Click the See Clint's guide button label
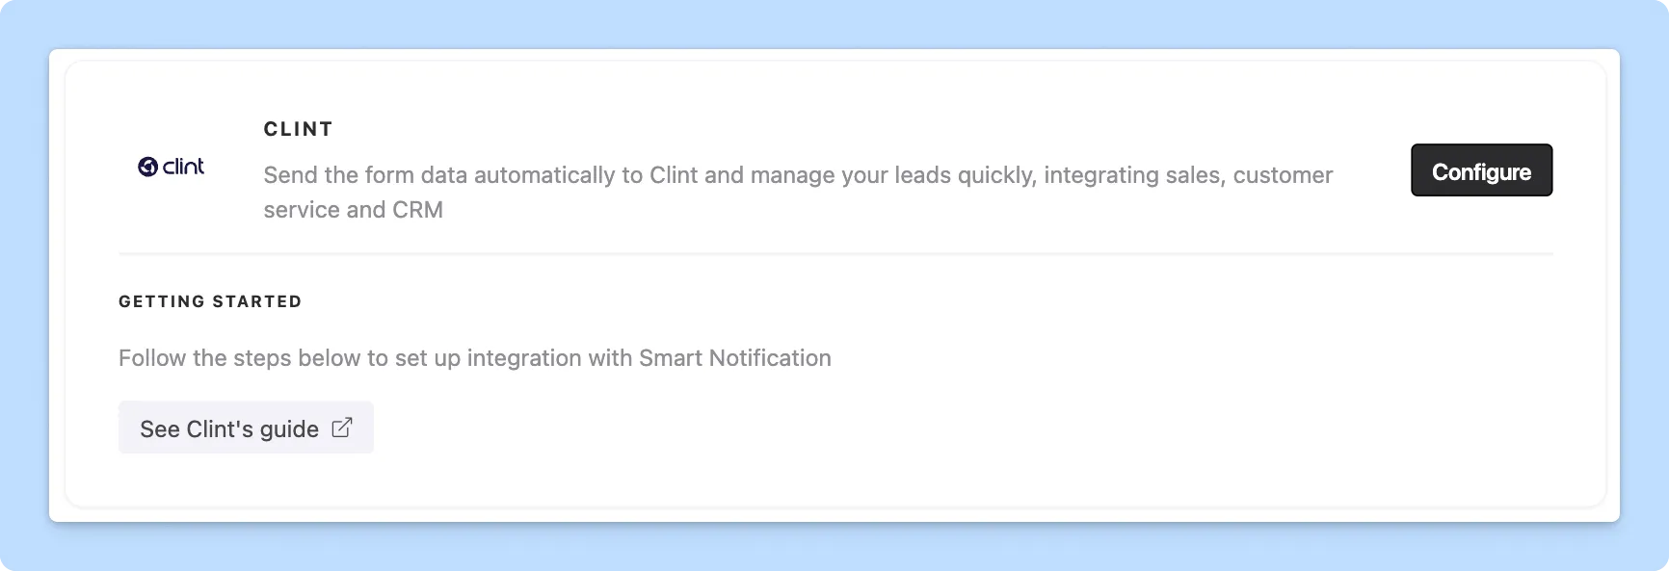The height and width of the screenshot is (571, 1669). [x=228, y=428]
